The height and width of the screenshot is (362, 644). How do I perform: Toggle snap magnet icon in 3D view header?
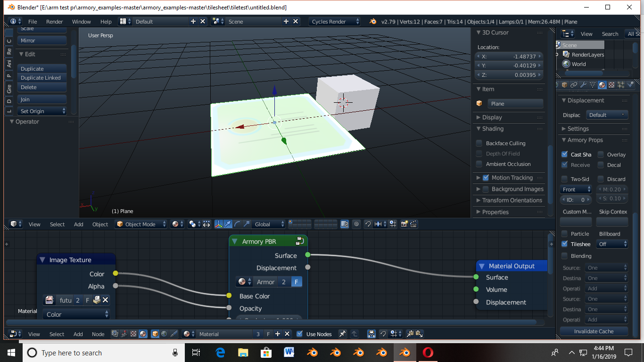pos(368,224)
